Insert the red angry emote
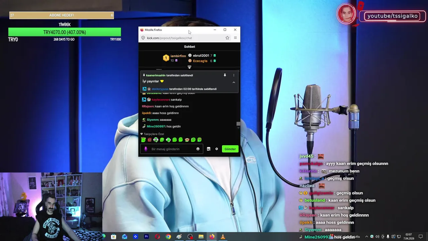The height and width of the screenshot is (241, 428). (149, 140)
